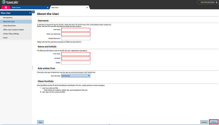
Task: Click the red Home icon tab
Action: [6, 8]
